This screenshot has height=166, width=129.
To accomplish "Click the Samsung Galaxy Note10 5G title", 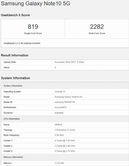I will pyautogui.click(x=35, y=3).
